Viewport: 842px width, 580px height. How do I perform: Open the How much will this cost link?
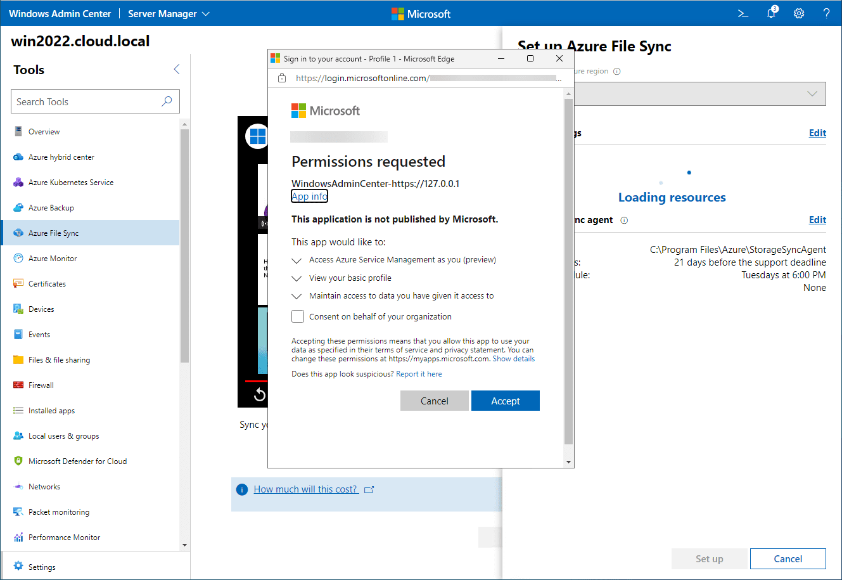(x=305, y=489)
